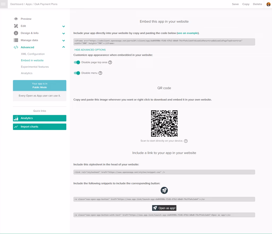
Task: Collapse the Advanced section chevron
Action: pyautogui.click(x=64, y=47)
